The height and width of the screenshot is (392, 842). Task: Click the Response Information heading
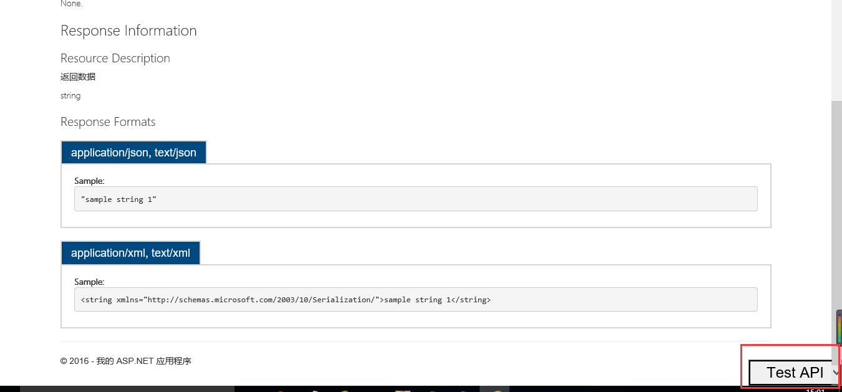pos(128,31)
